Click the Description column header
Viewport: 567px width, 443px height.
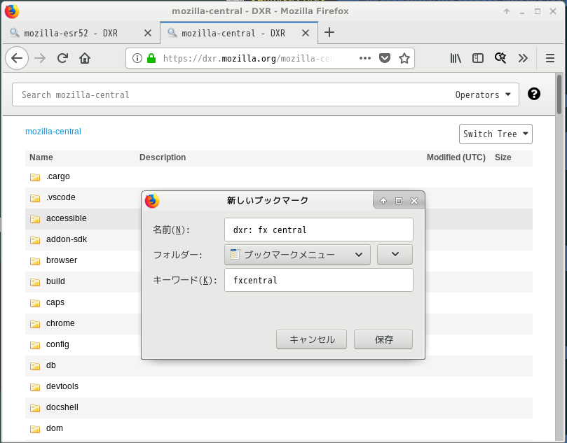tap(163, 157)
